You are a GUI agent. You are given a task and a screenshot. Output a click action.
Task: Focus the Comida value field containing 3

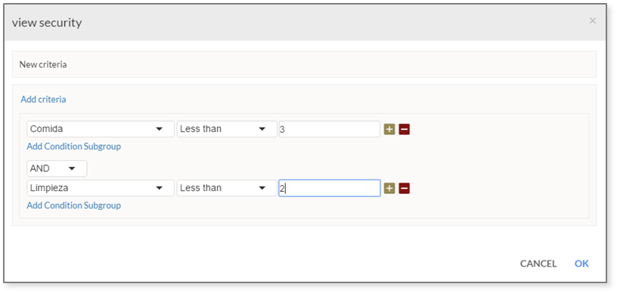click(330, 129)
